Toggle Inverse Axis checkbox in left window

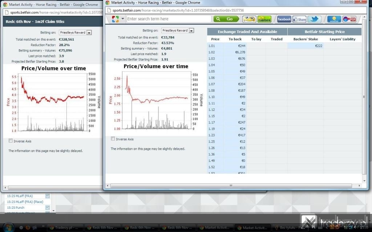point(11,141)
